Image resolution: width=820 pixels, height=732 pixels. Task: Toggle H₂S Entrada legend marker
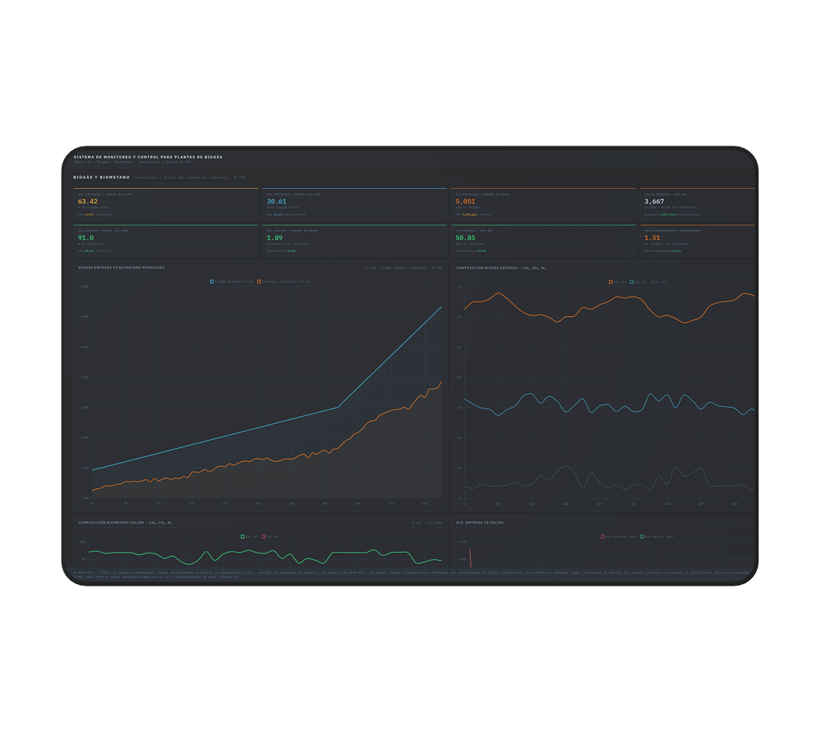(x=603, y=537)
